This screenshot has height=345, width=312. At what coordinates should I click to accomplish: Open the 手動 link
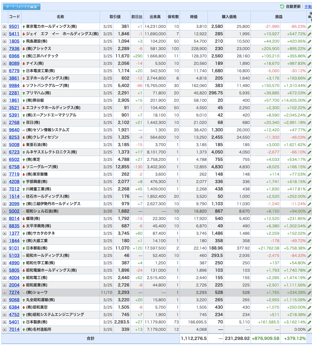click(x=308, y=7)
